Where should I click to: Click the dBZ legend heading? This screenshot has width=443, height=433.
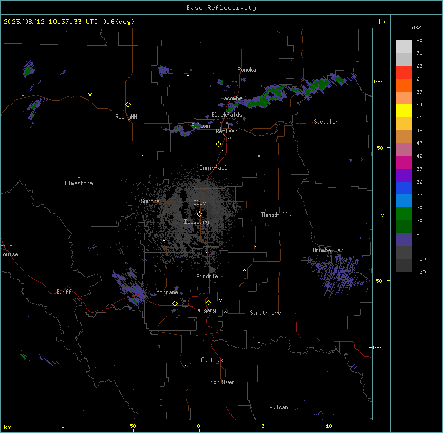tap(416, 28)
